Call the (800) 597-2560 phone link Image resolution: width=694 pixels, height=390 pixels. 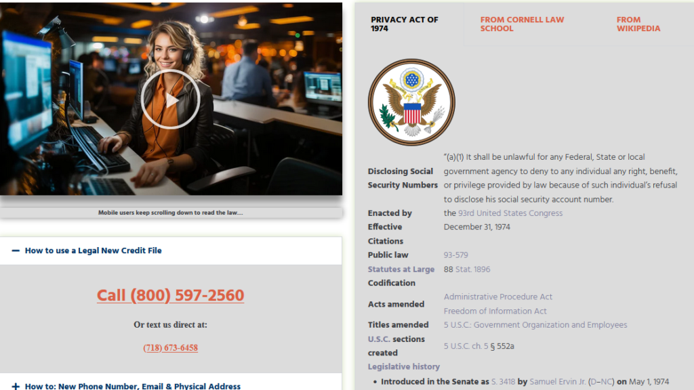(170, 295)
